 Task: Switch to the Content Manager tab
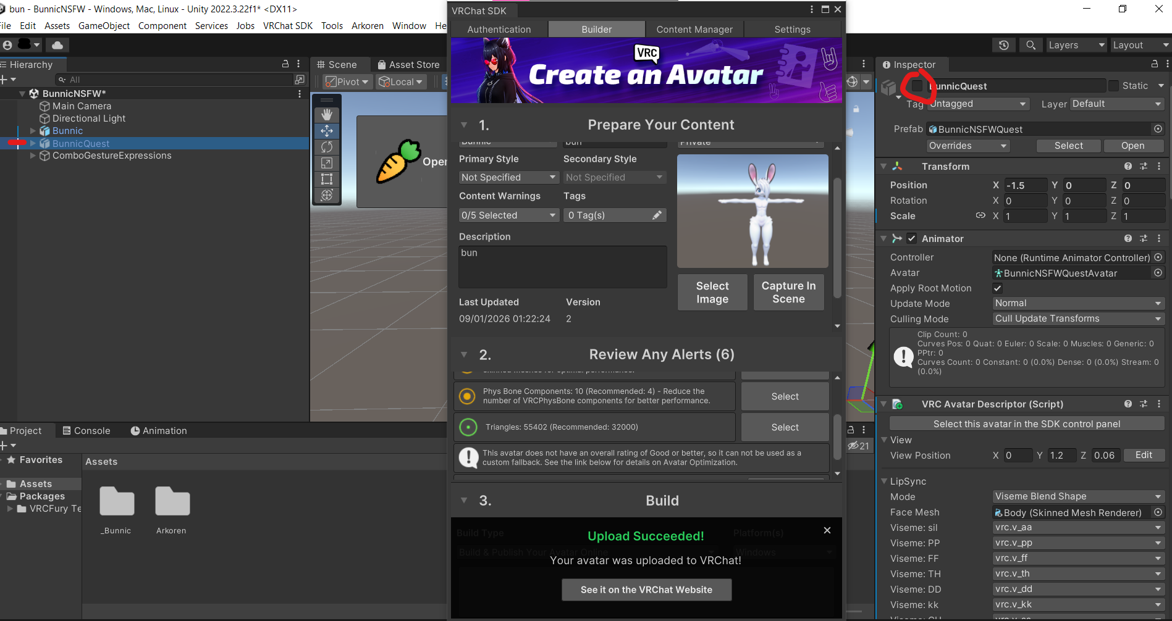point(694,29)
